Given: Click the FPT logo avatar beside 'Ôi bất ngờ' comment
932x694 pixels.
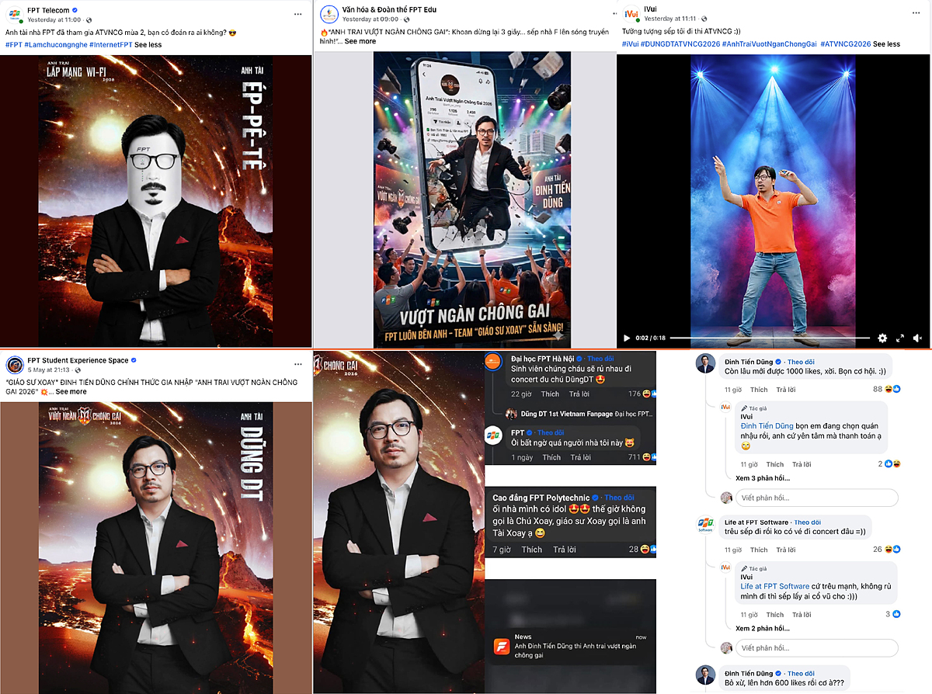Looking at the screenshot, I should tap(493, 435).
